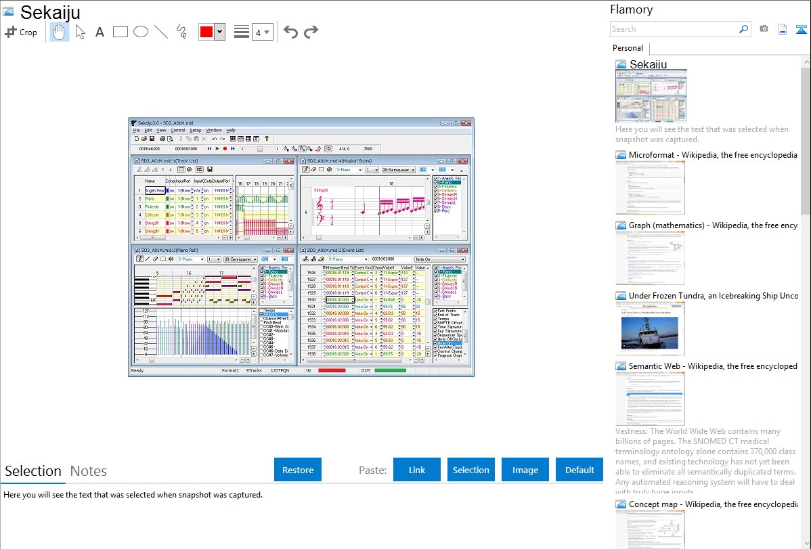Redo the last undone edit
This screenshot has width=811, height=549.
pos(311,32)
